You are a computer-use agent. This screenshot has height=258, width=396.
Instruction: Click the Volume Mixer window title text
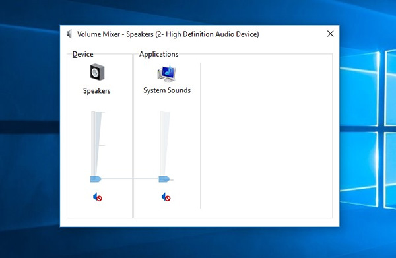point(168,34)
